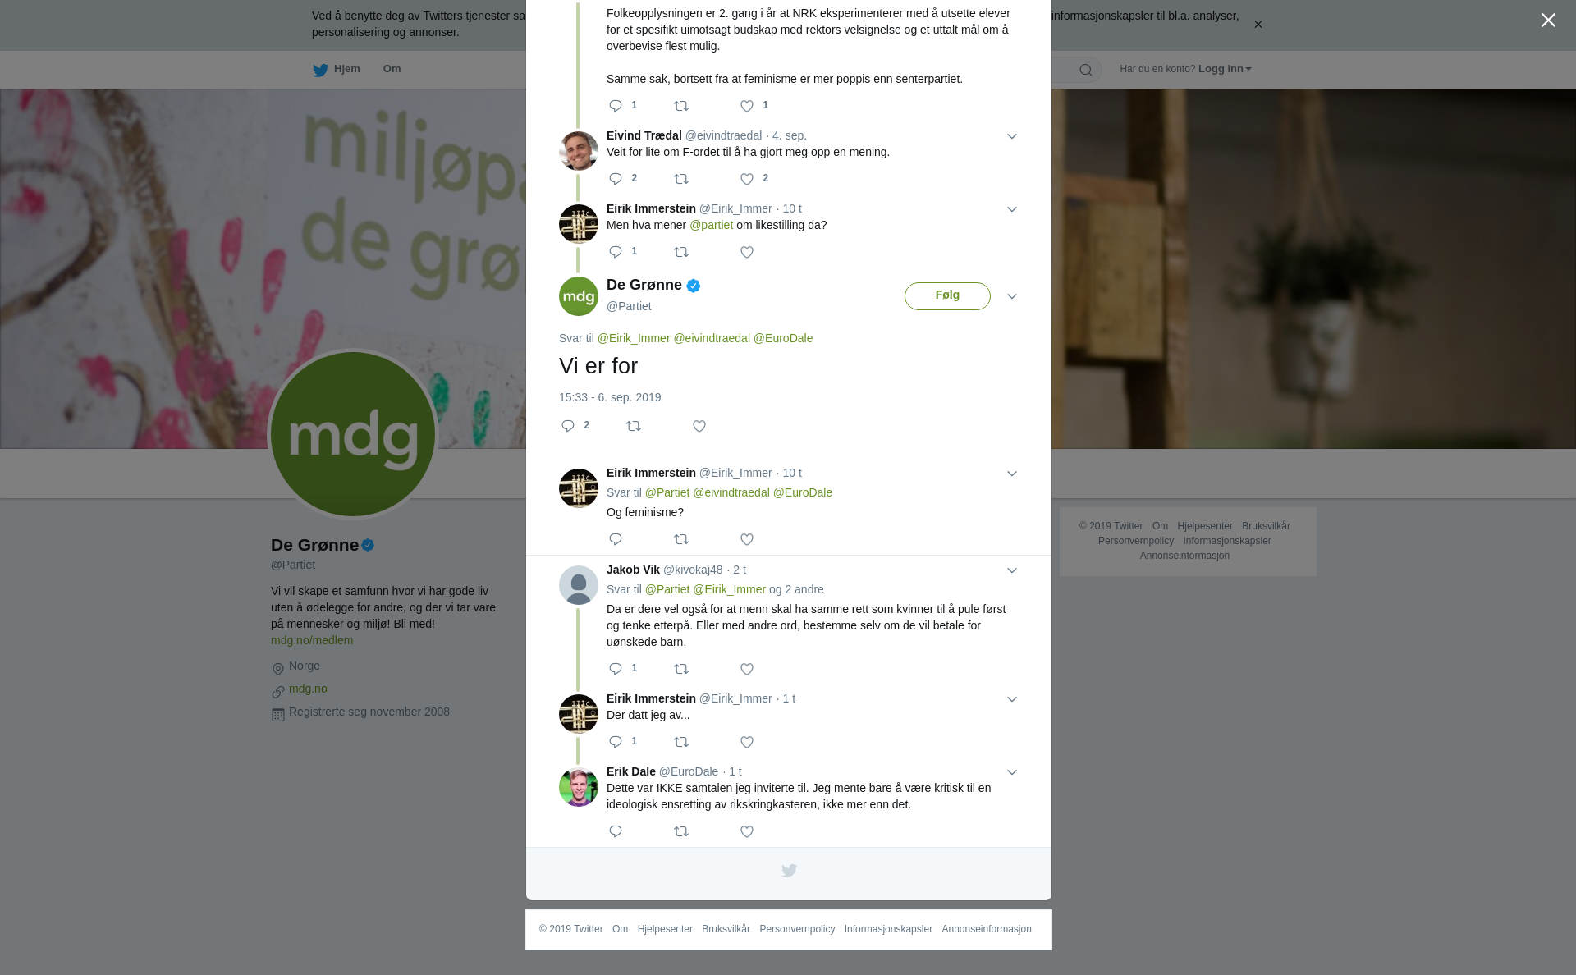Like Eirik Immerstein's 'Der datt jeg av' tweet

point(747,742)
